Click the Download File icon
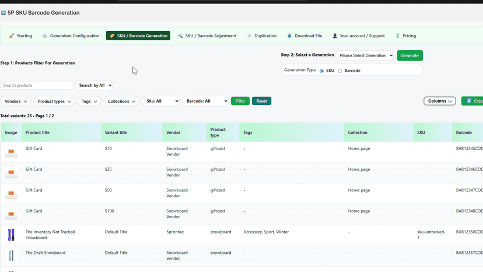 [289, 36]
